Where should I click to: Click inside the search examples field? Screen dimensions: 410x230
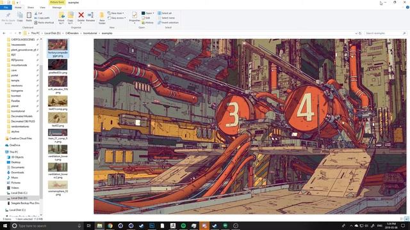pyautogui.click(x=385, y=33)
